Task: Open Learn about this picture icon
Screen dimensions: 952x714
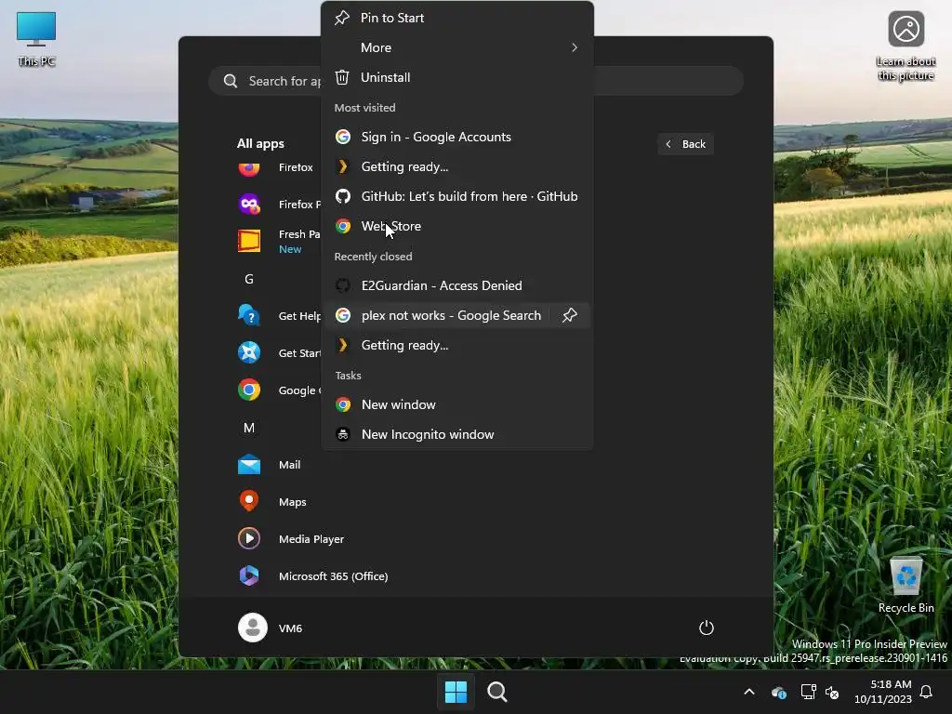Action: point(906,46)
